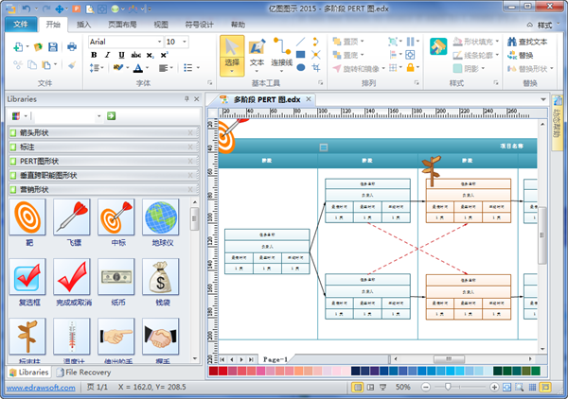Toggle Underline text formatting

[119, 55]
